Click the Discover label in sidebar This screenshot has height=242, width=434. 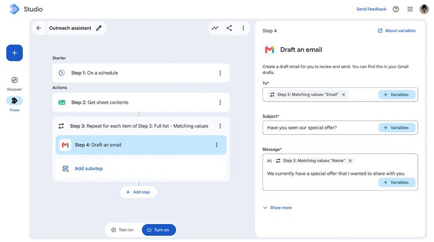click(14, 90)
